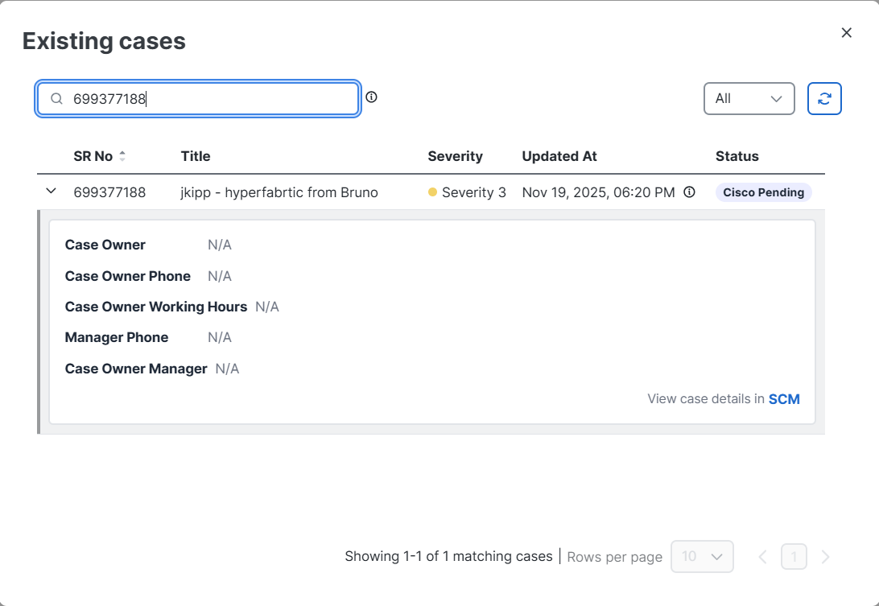The image size is (879, 606).
Task: Close the Existing cases dialog
Action: point(846,33)
